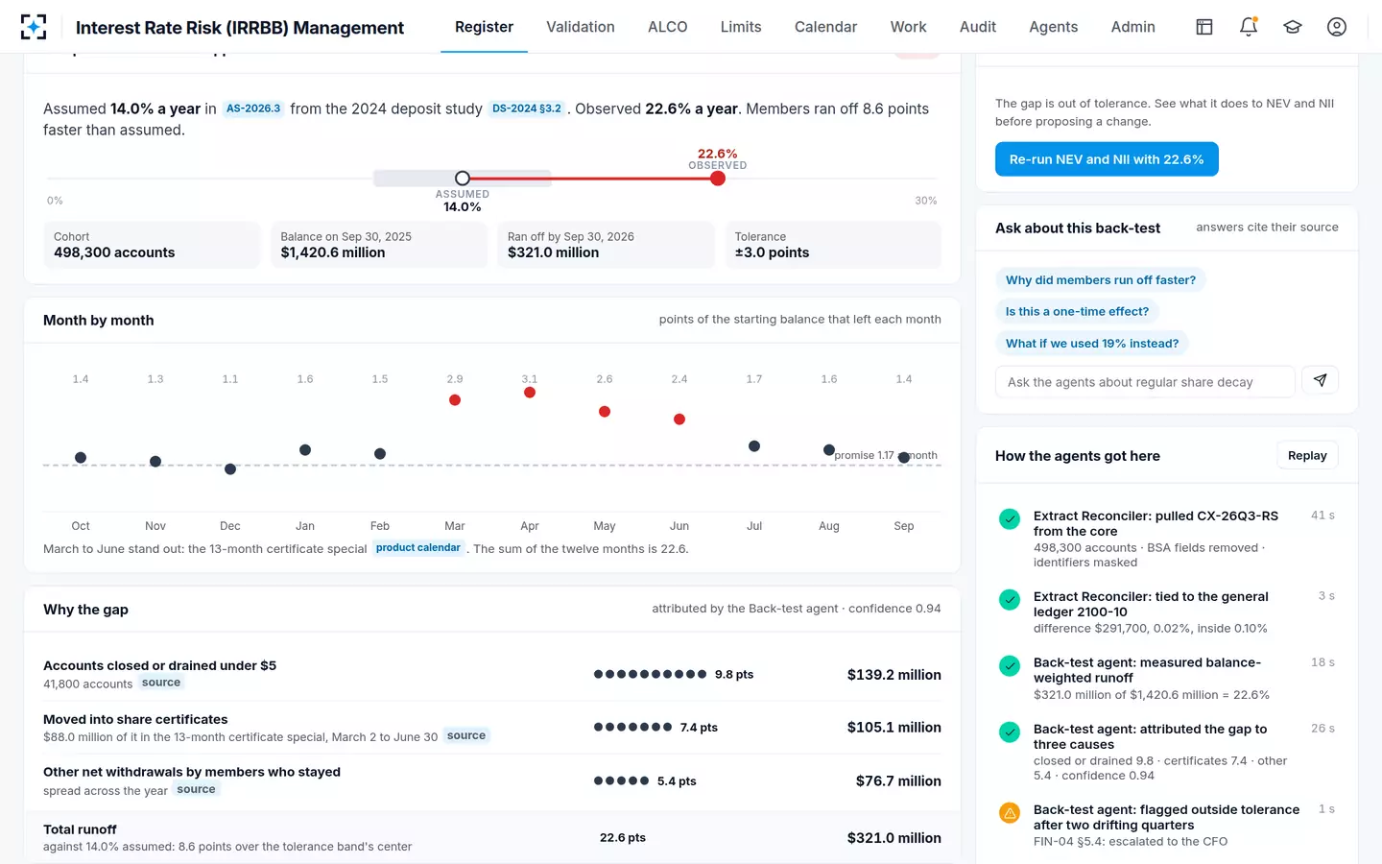Click the hollow 14.0% assumed marker on the gauge
The height and width of the screenshot is (864, 1382).
(463, 179)
